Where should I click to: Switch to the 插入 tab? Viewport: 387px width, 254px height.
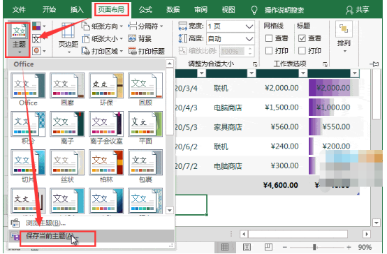(77, 10)
